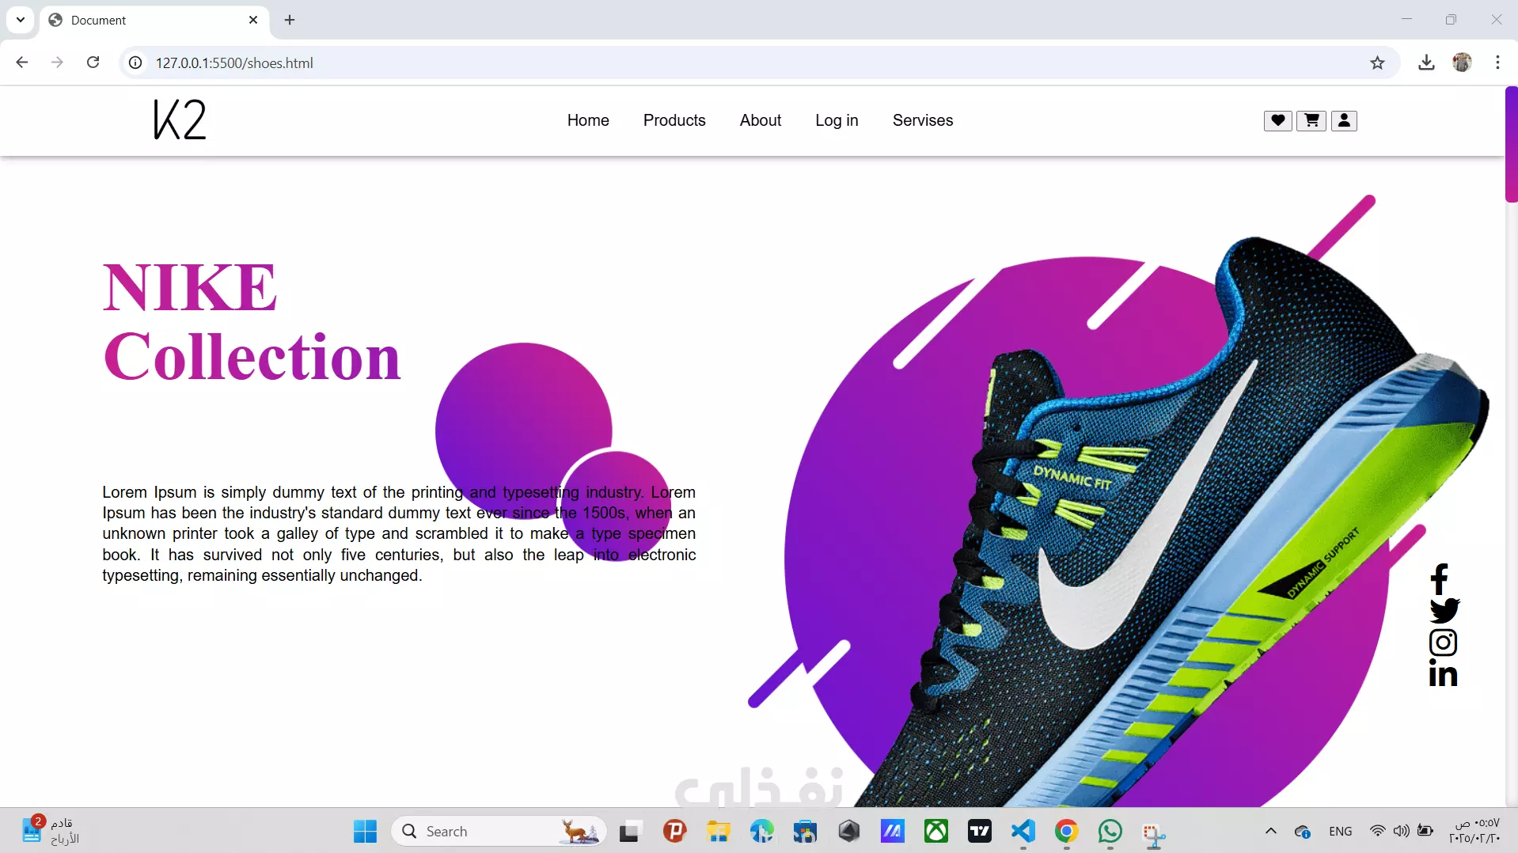Expand the tab search dropdown arrow
The height and width of the screenshot is (853, 1518).
click(21, 20)
